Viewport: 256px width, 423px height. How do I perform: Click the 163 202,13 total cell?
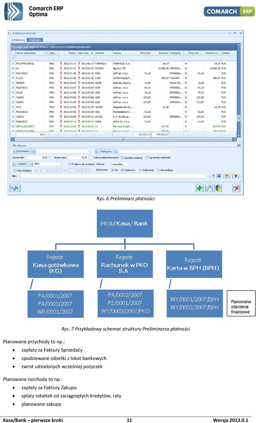tap(143, 134)
